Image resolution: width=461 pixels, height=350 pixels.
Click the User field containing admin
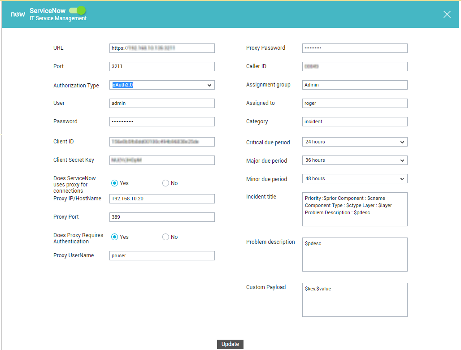pyautogui.click(x=162, y=103)
